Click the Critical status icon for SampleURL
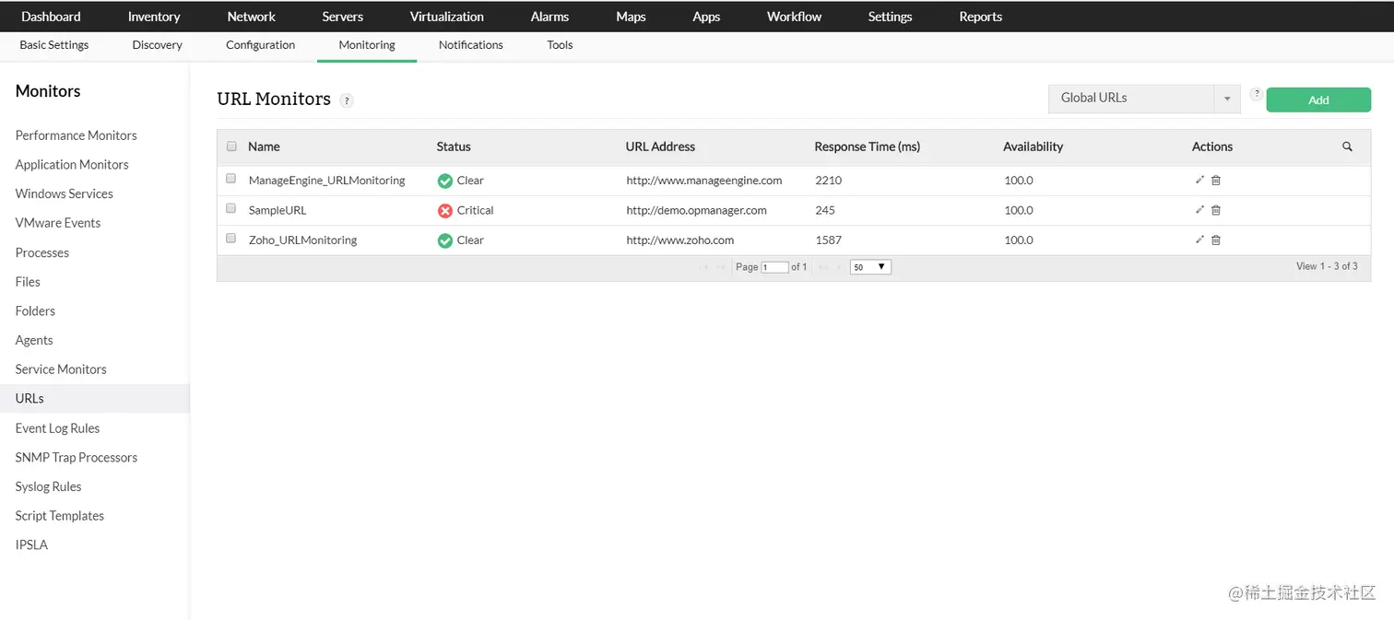Screen dimensions: 1394x620 [445, 209]
